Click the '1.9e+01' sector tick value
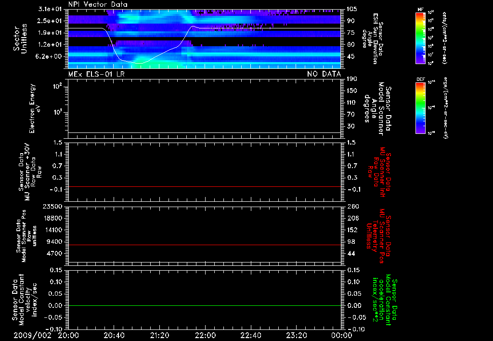Screen dimensions: 493x341 [x=50, y=33]
